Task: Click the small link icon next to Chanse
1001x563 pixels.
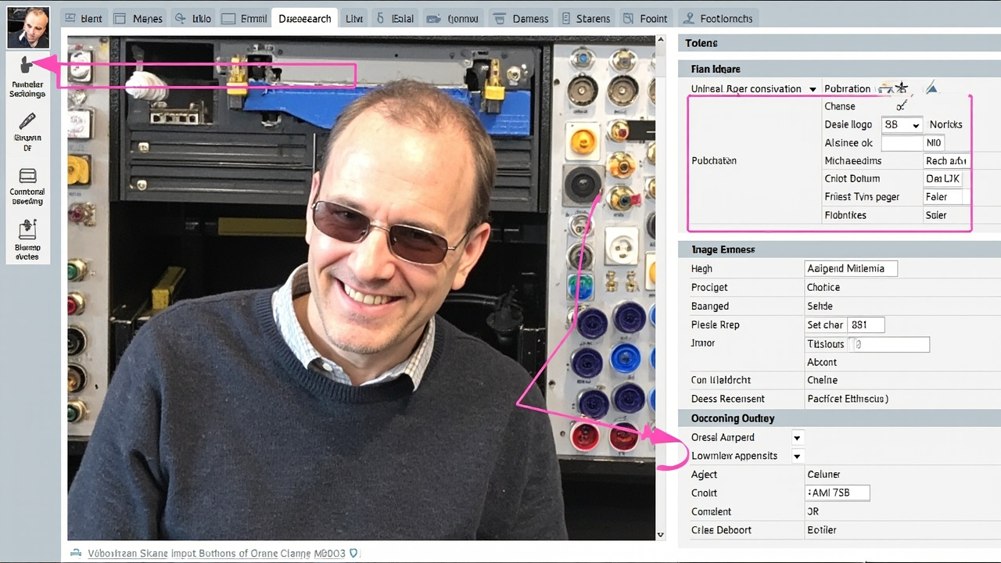Action: 901,106
